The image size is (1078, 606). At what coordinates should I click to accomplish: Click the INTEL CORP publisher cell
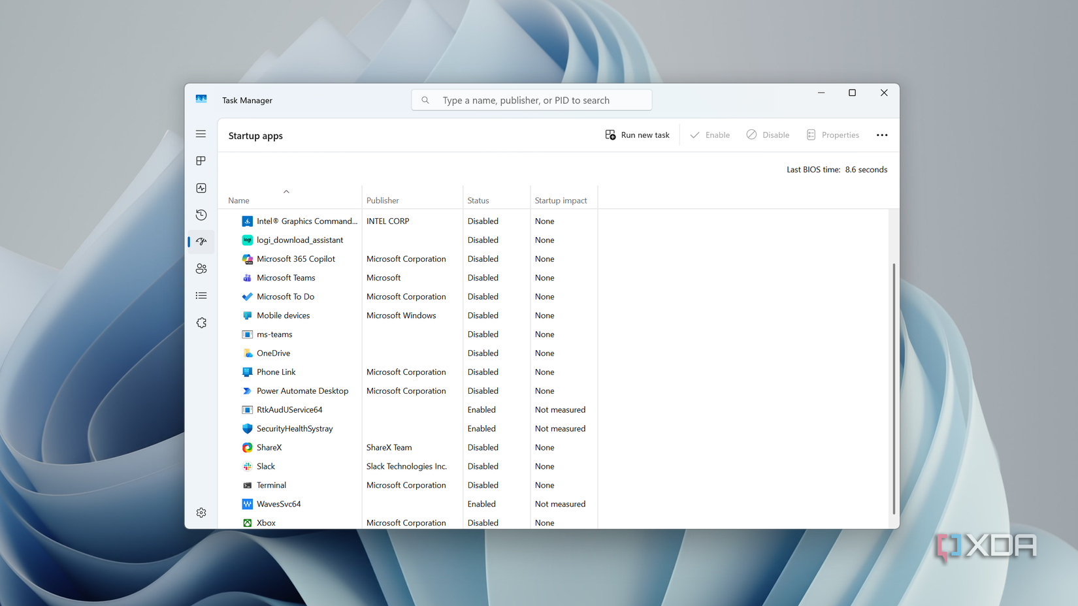tap(388, 221)
